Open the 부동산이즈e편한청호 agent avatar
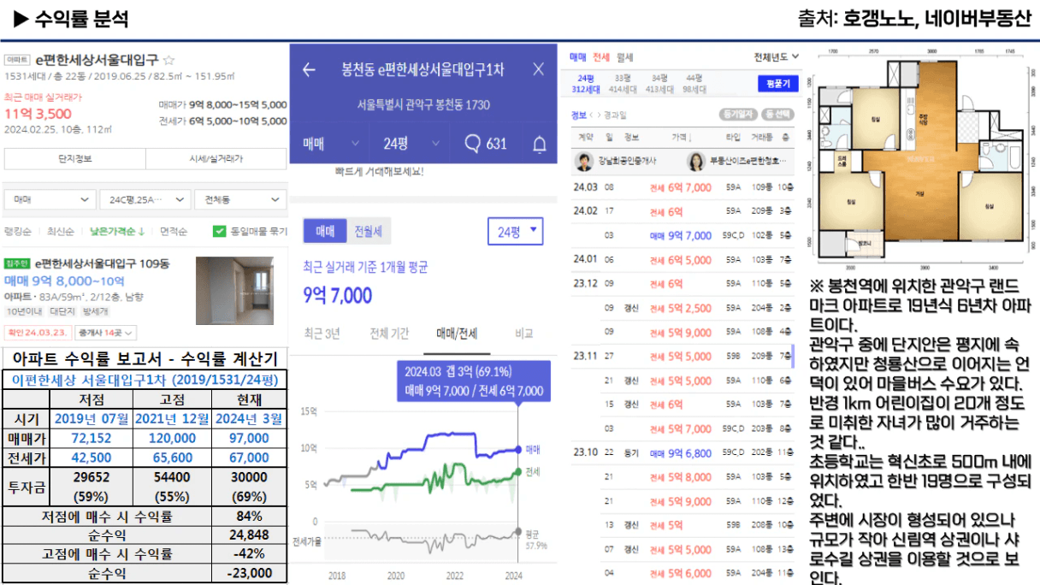Screen dimensions: 1040x585 [697, 162]
